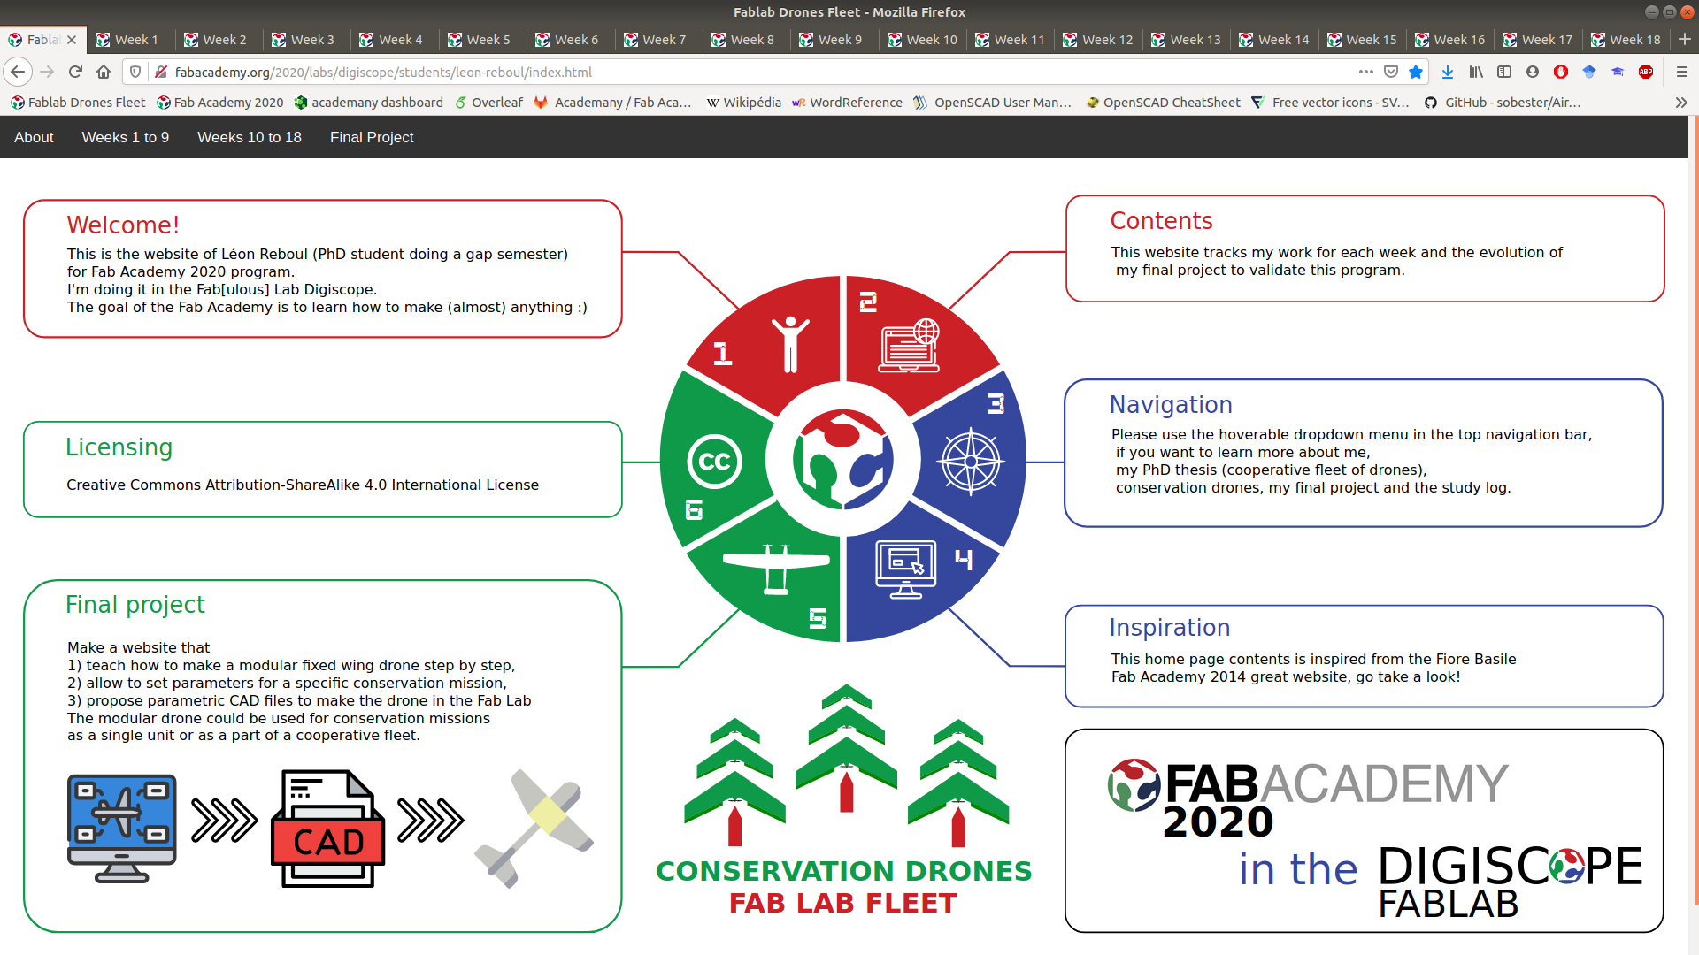This screenshot has height=955, width=1699.
Task: Toggle the blue bookmark star
Action: 1416,72
